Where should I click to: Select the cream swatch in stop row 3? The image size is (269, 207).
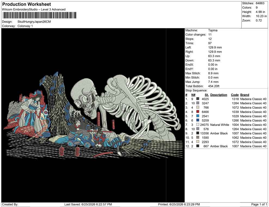point(198,107)
